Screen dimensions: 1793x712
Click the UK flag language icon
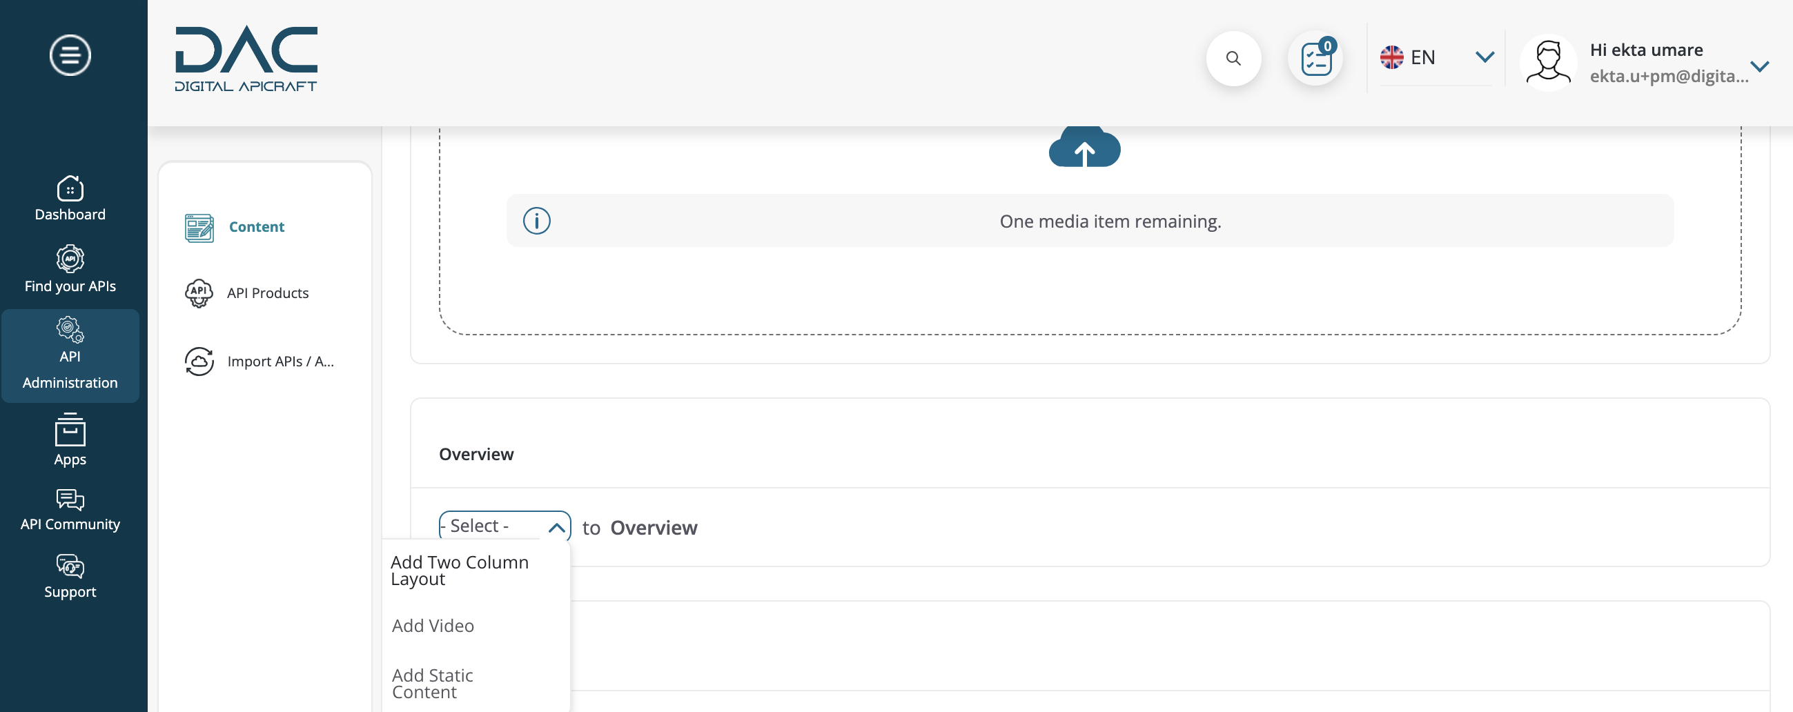click(x=1391, y=57)
